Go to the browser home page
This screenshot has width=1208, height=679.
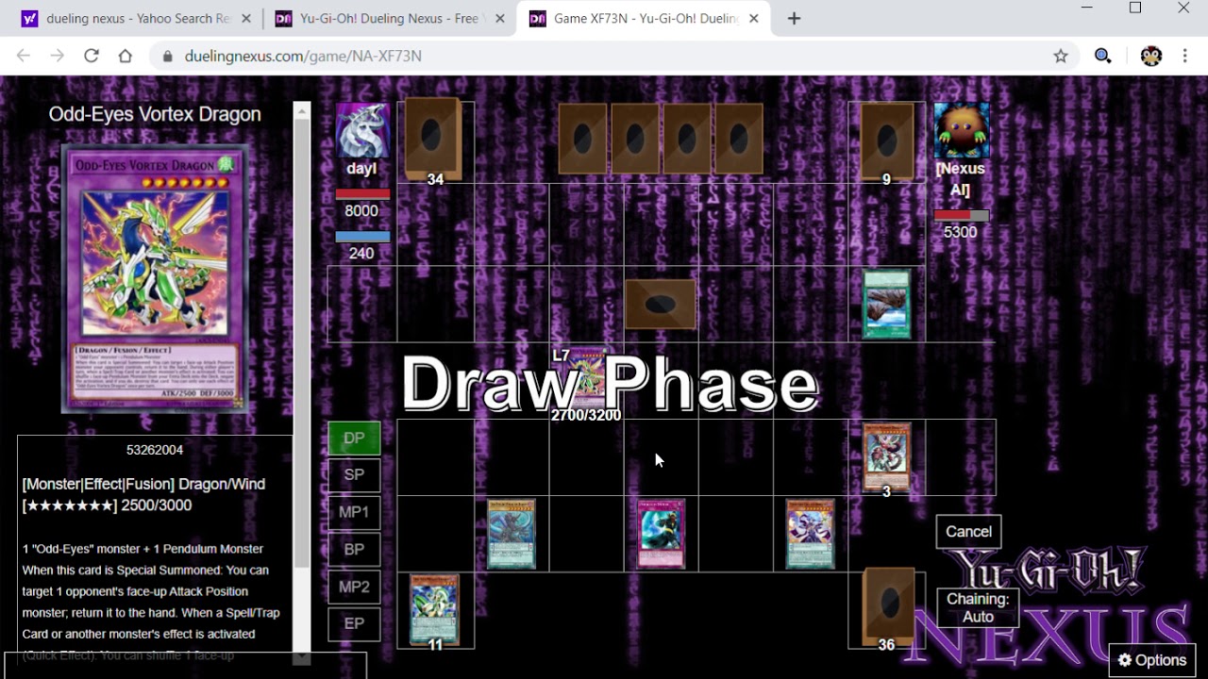(x=125, y=56)
